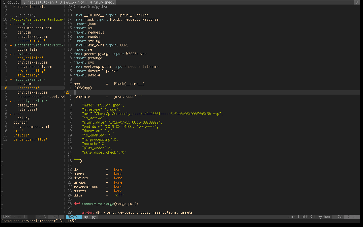Open api.py under src/
This screenshot has height=227, width=363.
click(23, 118)
